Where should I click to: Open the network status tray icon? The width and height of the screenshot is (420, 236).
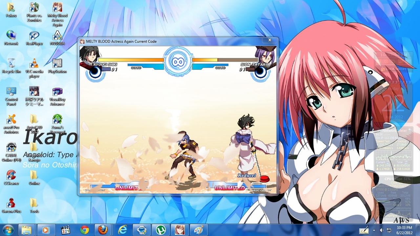click(x=389, y=230)
